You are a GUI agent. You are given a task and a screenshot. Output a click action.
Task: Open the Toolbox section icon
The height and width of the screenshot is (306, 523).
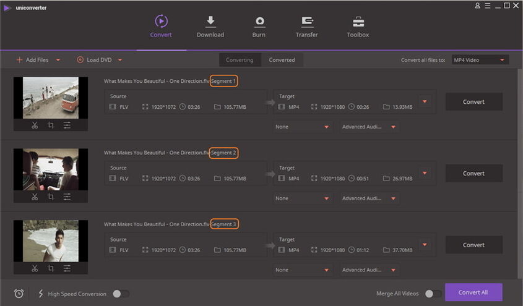point(358,22)
